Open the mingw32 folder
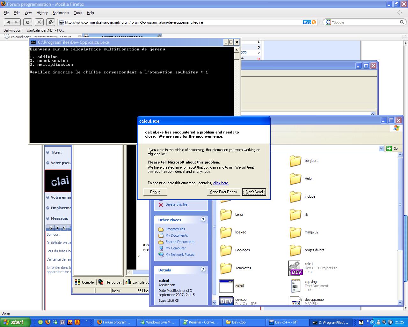The image size is (408, 327). pos(295,232)
